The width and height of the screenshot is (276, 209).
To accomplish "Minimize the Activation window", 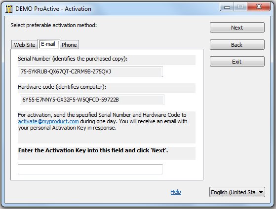I will 227,7.
